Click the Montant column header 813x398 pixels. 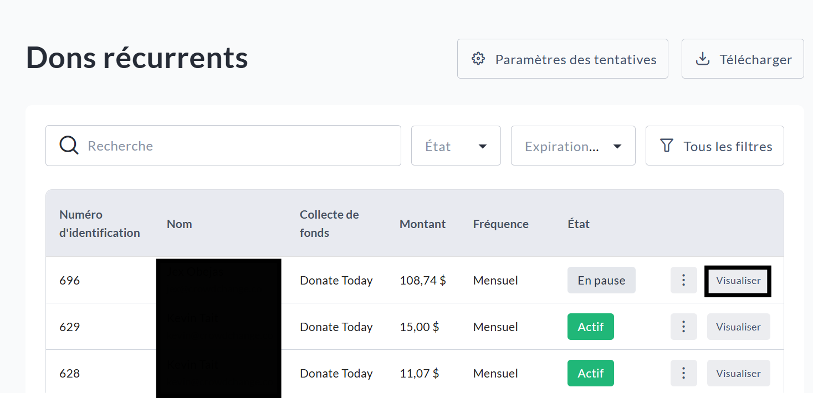(x=422, y=224)
